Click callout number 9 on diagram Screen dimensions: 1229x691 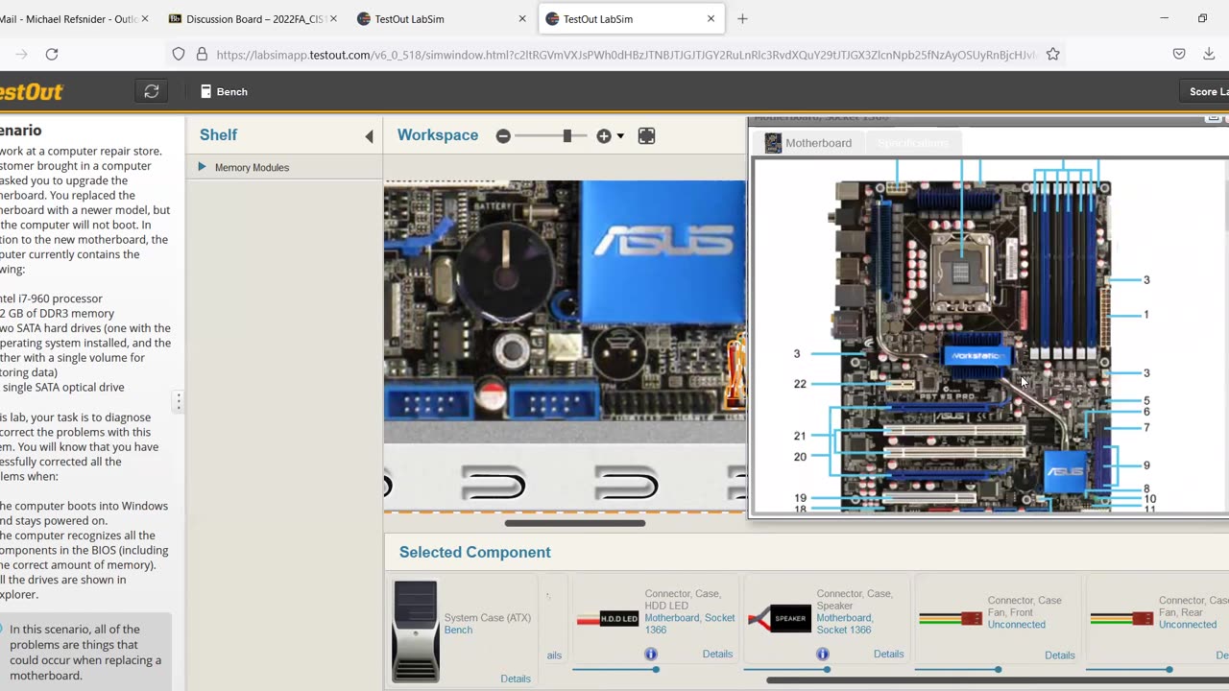pyautogui.click(x=1146, y=465)
